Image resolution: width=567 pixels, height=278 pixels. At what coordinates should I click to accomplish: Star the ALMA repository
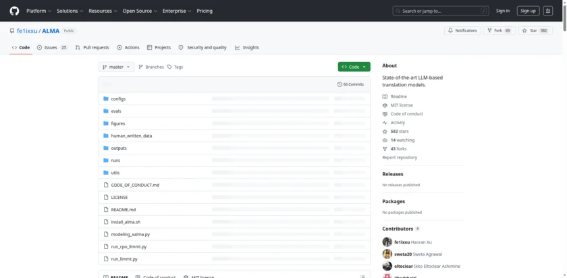pyautogui.click(x=536, y=30)
